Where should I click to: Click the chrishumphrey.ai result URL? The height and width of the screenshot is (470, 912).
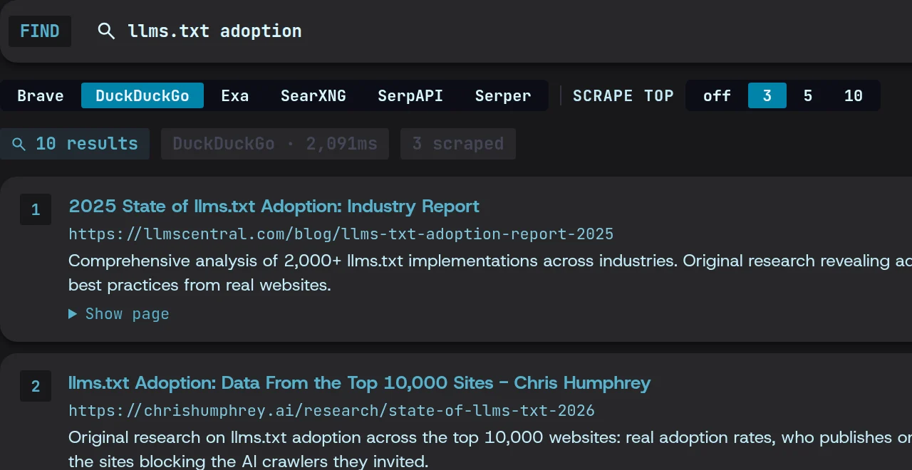tap(332, 410)
